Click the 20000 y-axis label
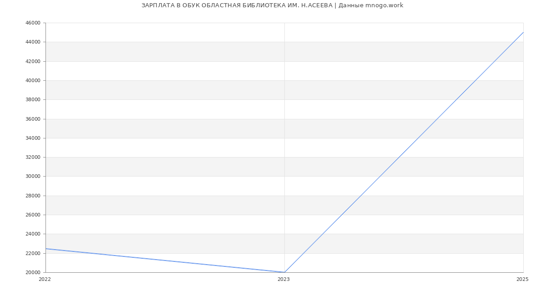The height and width of the screenshot is (295, 546). pos(33,272)
